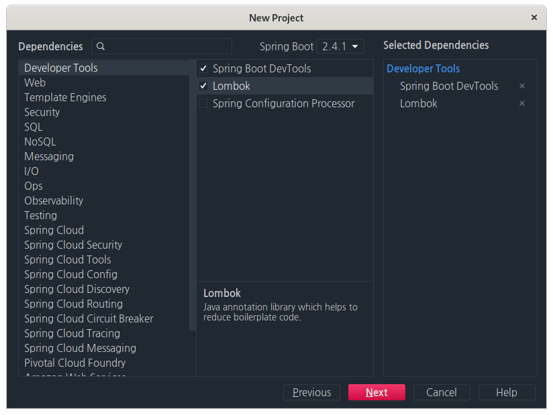Select the Template Engines category

click(x=104, y=97)
